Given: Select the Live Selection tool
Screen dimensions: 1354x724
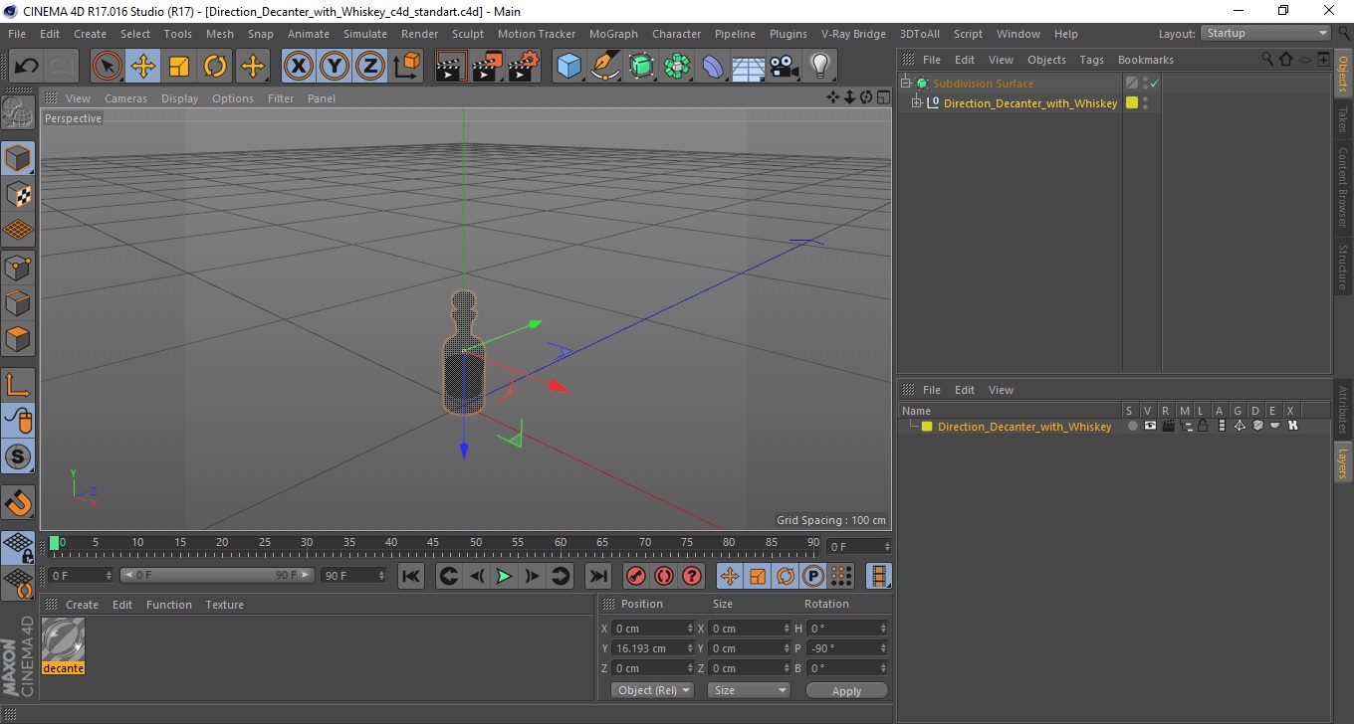Looking at the screenshot, I should pos(108,67).
